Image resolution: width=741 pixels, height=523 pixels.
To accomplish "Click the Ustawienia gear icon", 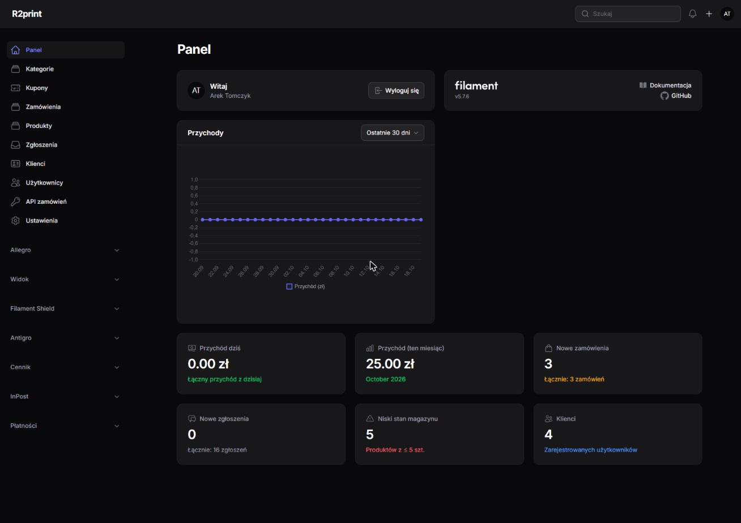I will [x=15, y=221].
